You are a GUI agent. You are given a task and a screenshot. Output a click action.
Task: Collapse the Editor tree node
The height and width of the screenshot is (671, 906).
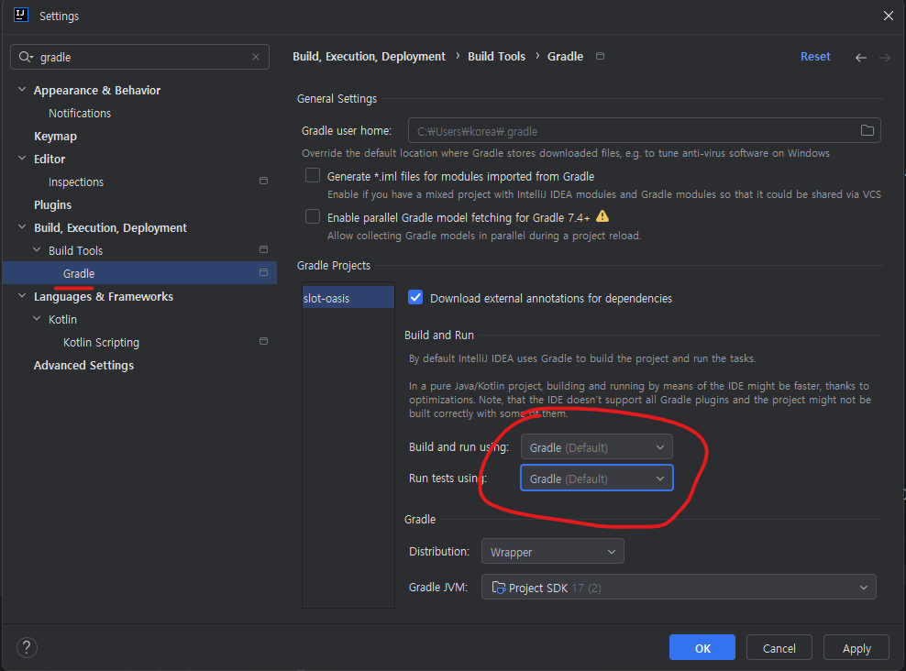22,159
